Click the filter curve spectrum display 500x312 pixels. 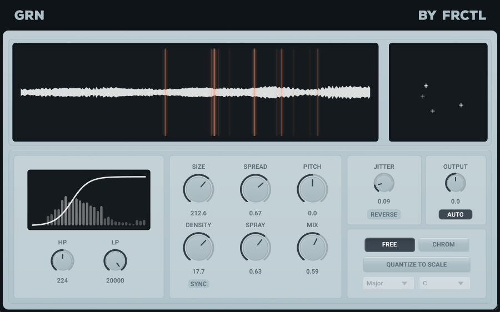[89, 200]
